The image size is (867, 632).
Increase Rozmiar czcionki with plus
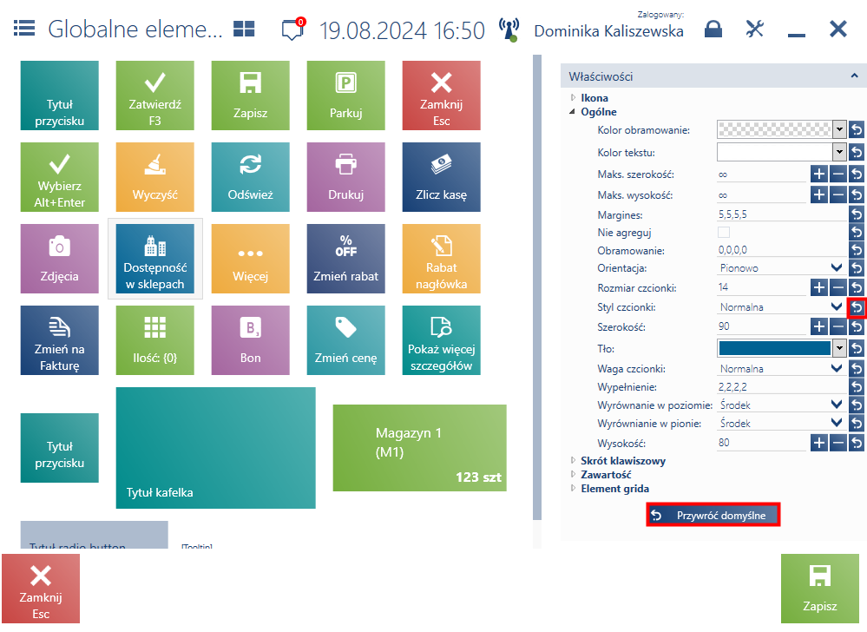(x=819, y=287)
